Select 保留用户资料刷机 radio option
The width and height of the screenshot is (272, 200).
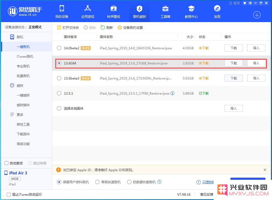point(59,182)
